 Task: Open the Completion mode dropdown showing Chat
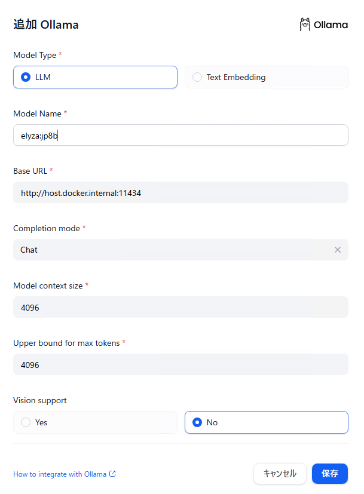click(173, 250)
